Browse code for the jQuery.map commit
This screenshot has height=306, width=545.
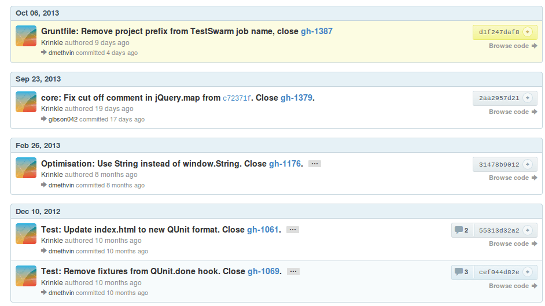tap(513, 112)
